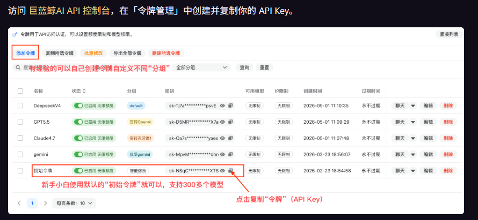This screenshot has height=220, width=478.
Task: Toggle the GPT5.5 enabled switch
Action: coord(78,122)
